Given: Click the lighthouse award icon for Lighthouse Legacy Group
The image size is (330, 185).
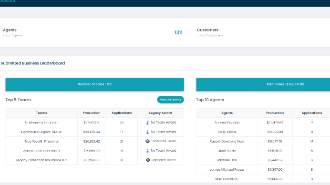Looking at the screenshot, I should click(147, 132).
